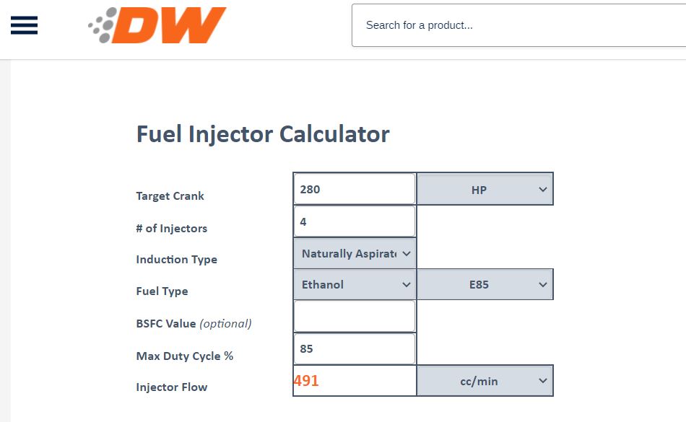Open the hamburger navigation menu
This screenshot has width=686, height=422.
(x=24, y=25)
